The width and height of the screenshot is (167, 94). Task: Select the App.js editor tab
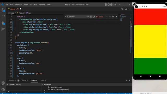tap(14, 9)
